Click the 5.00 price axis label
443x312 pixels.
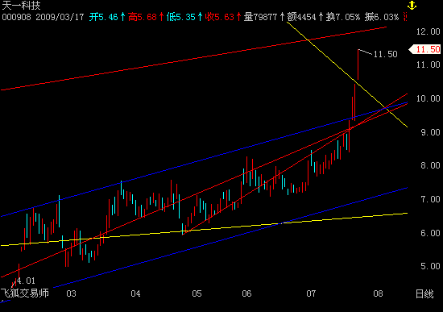(x=430, y=267)
